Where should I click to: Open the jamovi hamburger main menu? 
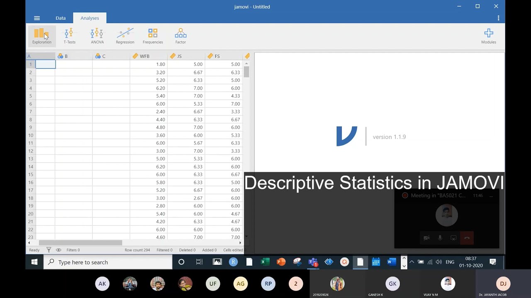click(x=37, y=18)
